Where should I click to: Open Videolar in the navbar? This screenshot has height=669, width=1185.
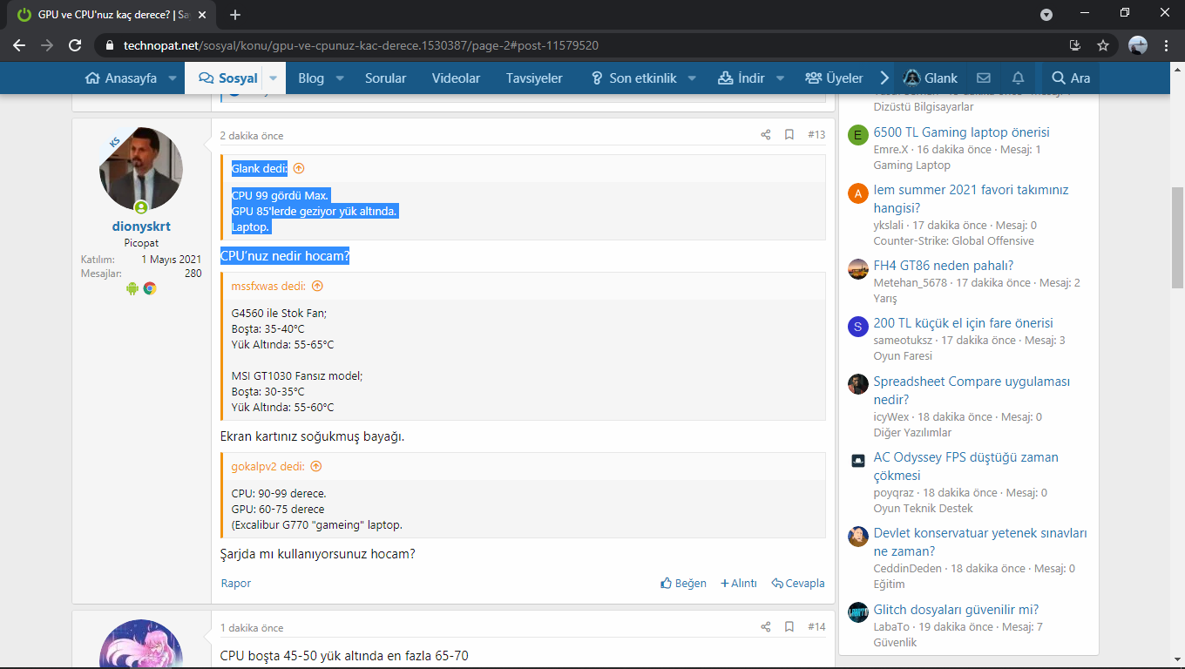point(456,78)
